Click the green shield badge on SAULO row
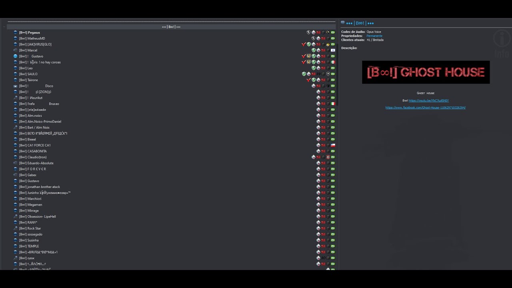Image resolution: width=512 pixels, height=288 pixels. (304, 74)
